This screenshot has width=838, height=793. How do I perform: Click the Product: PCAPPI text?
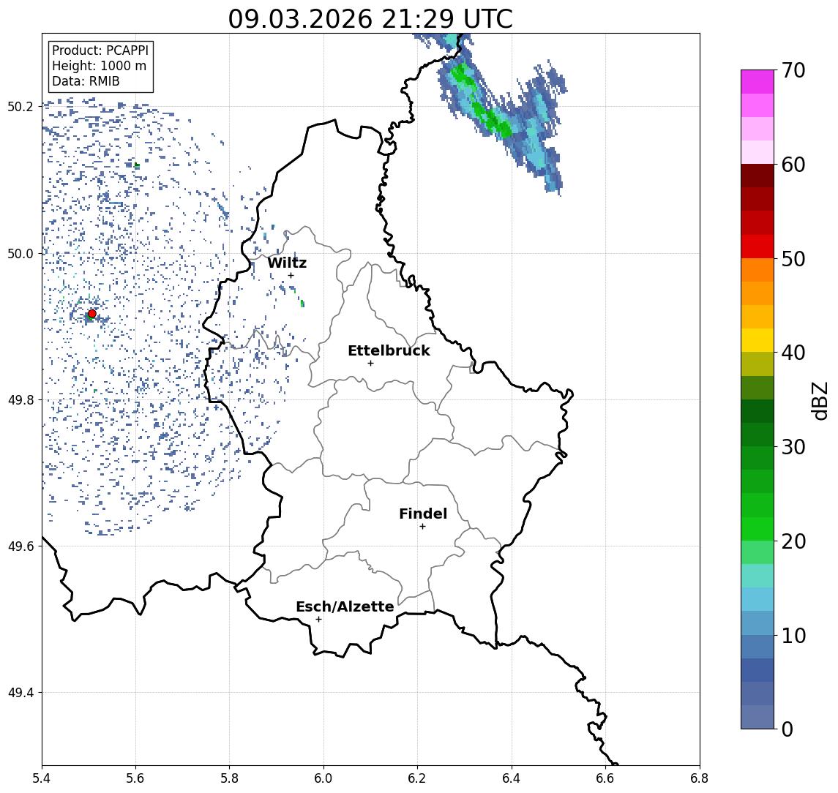(100, 50)
